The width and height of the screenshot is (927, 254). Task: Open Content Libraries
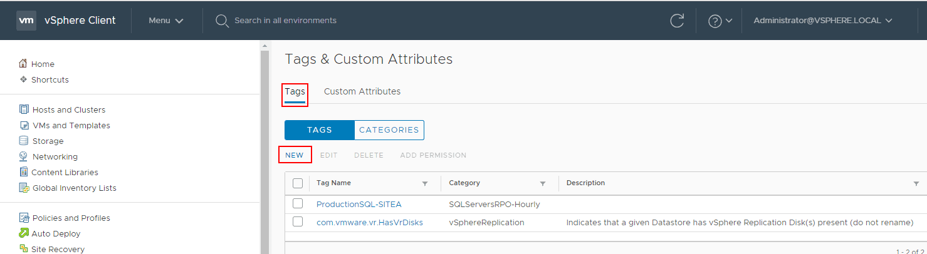65,172
